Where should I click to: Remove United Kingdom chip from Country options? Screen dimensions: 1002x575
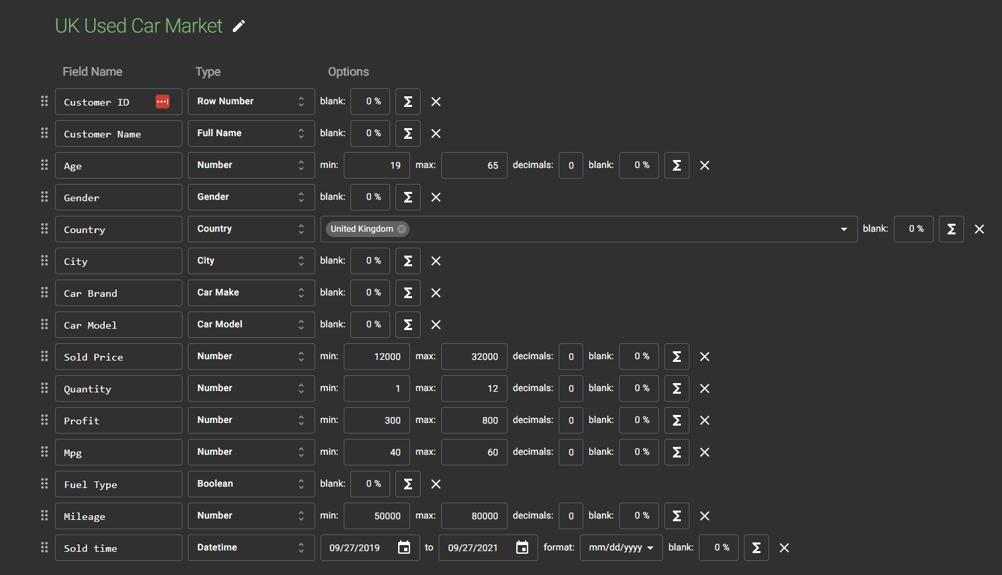[401, 229]
